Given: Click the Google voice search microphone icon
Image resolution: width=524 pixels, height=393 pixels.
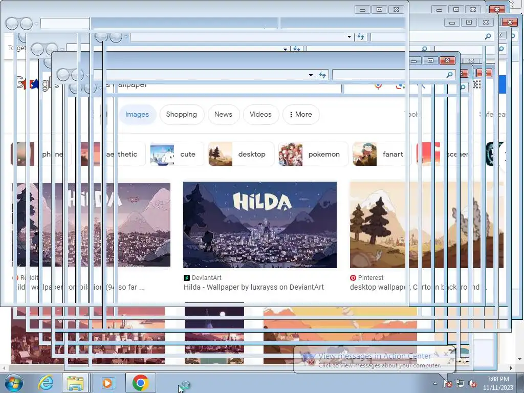Looking at the screenshot, I should (x=378, y=86).
